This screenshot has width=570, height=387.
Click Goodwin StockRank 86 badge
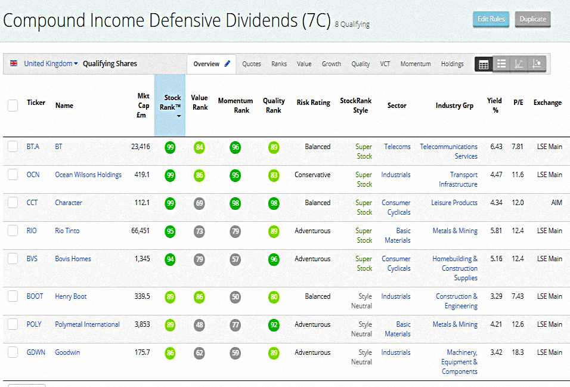[170, 353]
